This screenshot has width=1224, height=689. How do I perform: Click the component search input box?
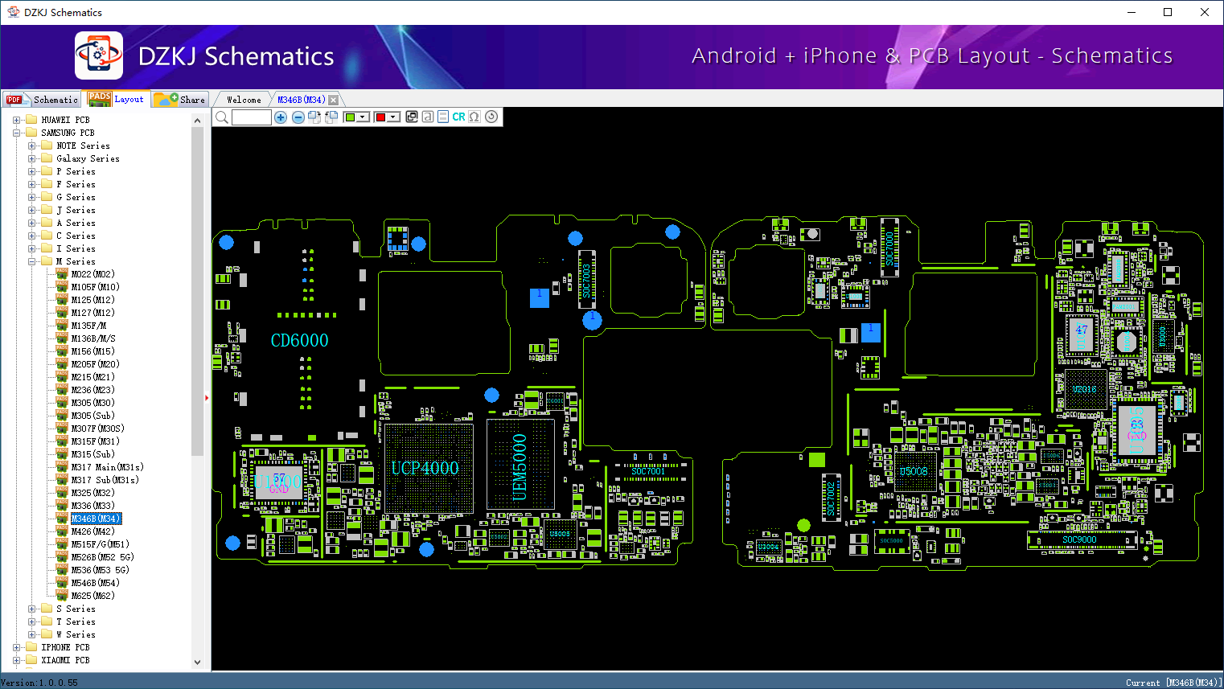pos(252,117)
